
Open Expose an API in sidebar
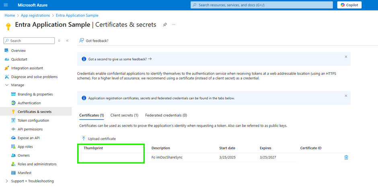29,138
